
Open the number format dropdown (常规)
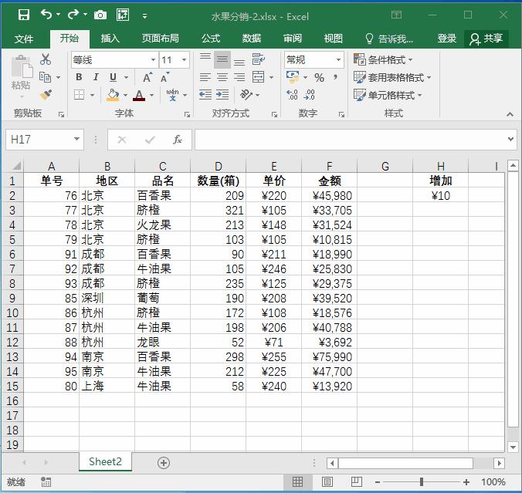coord(338,60)
